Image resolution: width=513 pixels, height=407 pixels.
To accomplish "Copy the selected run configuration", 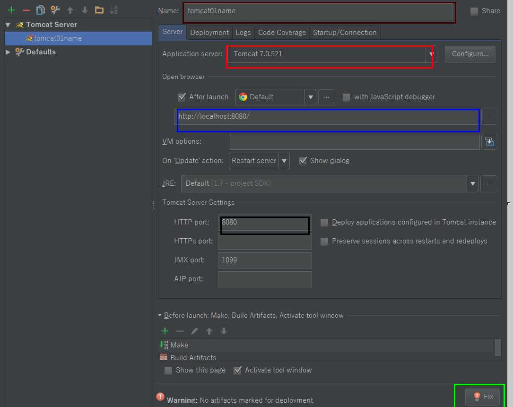I will pos(41,10).
